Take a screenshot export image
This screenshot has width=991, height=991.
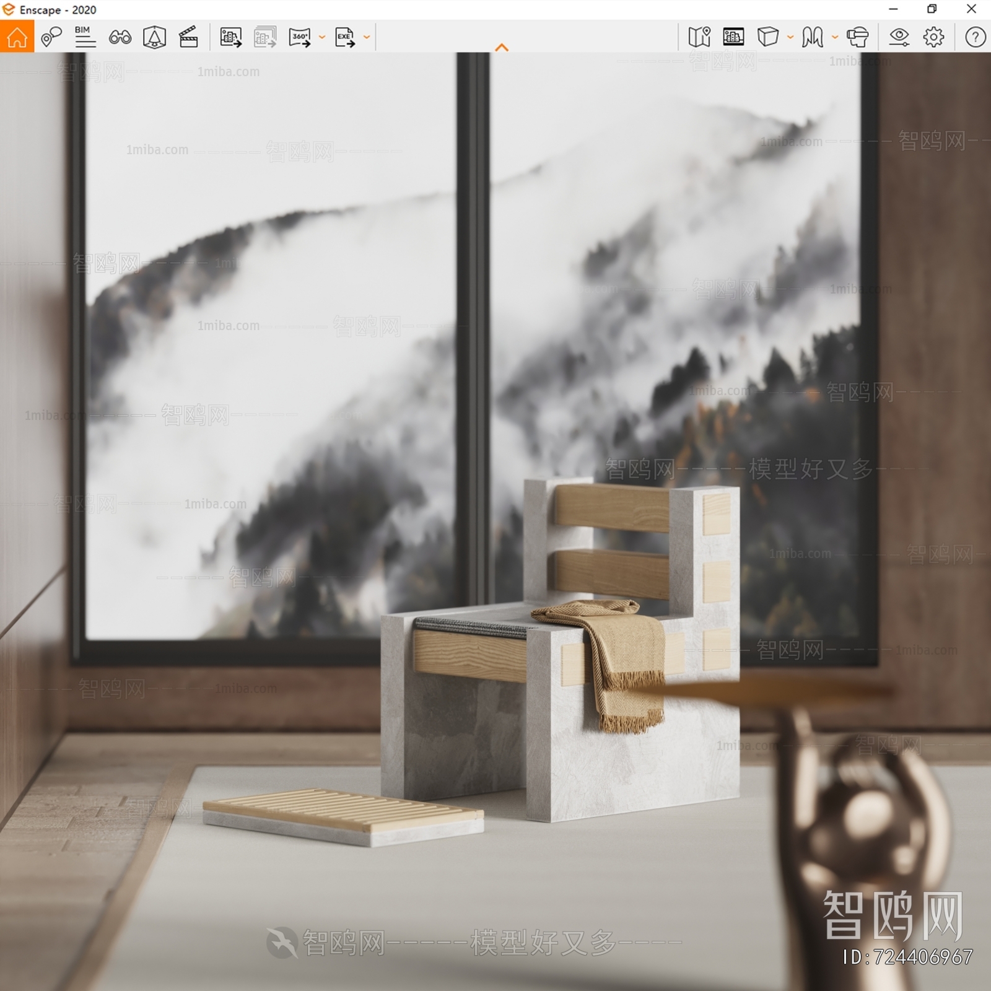[x=231, y=37]
